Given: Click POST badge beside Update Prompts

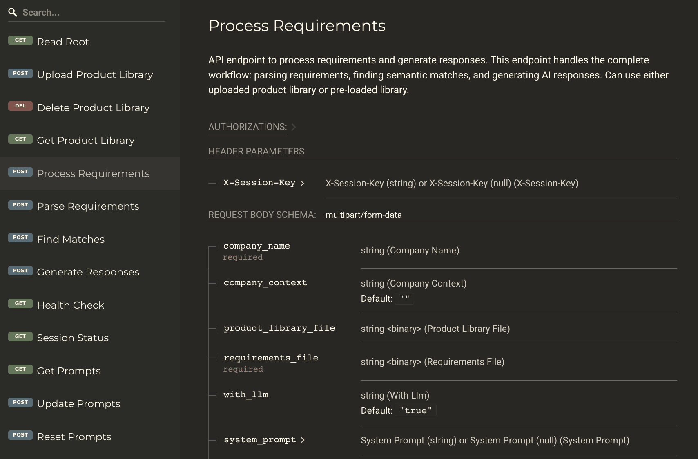Looking at the screenshot, I should coord(20,402).
